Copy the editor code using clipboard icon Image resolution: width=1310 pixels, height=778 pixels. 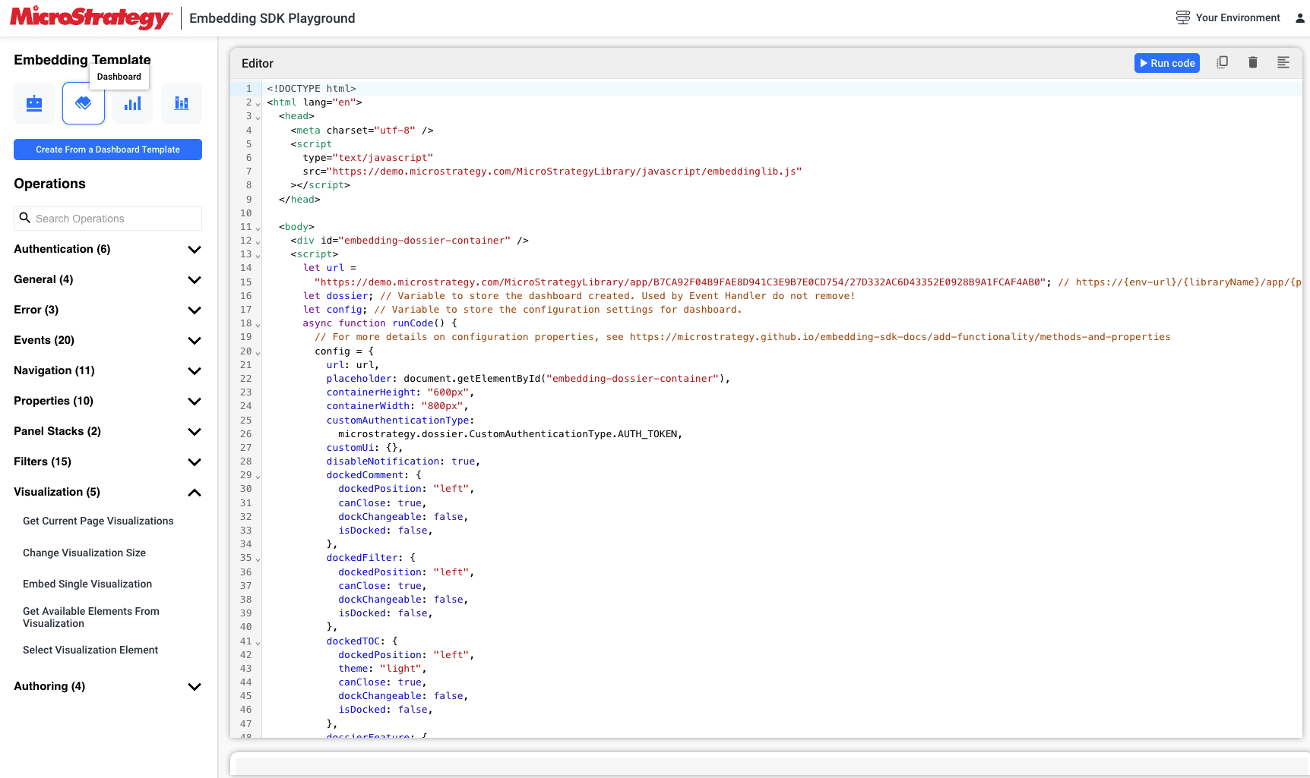1222,62
